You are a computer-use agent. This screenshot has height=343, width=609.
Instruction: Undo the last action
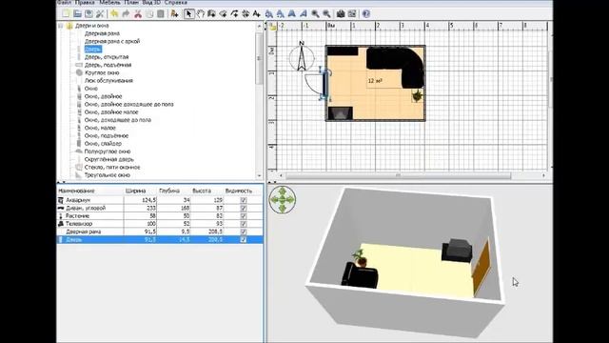pyautogui.click(x=114, y=14)
